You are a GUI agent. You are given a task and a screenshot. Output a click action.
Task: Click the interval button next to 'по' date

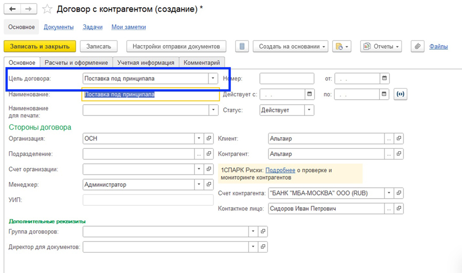pos(400,94)
